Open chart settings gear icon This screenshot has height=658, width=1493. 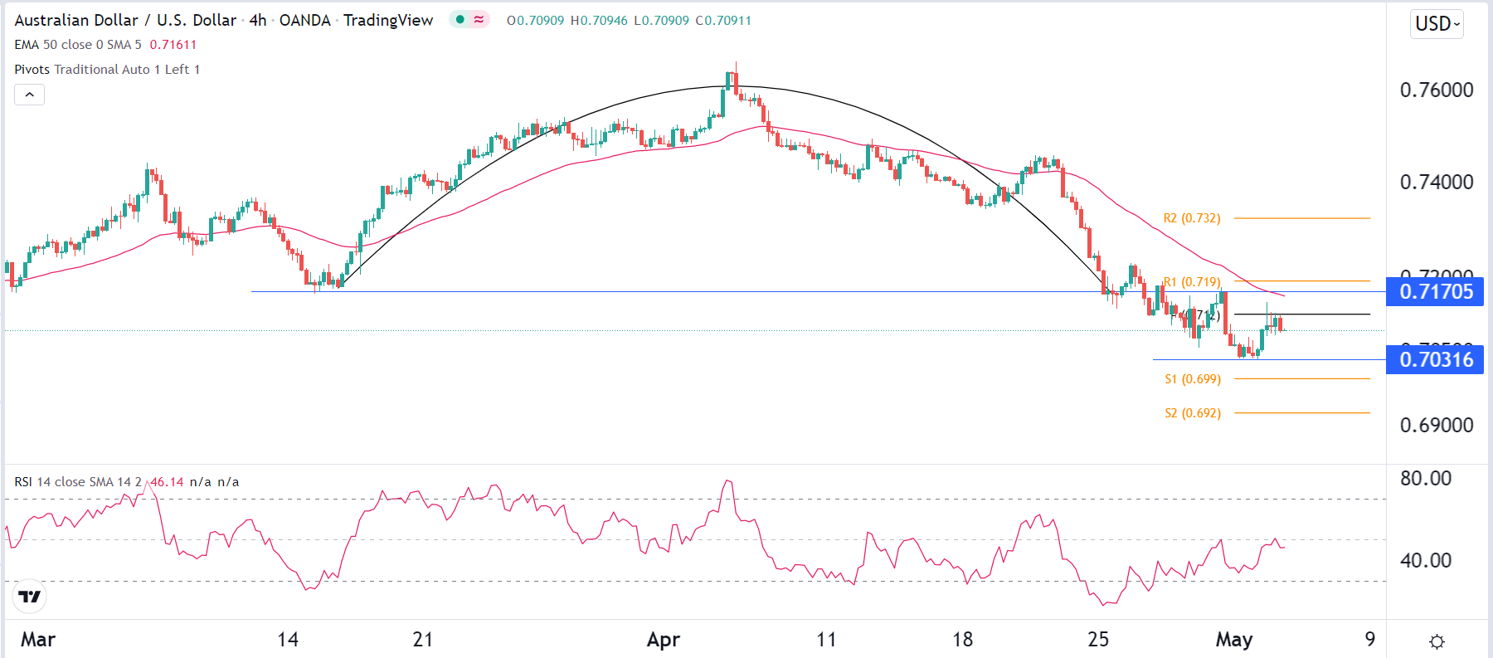(x=1437, y=641)
